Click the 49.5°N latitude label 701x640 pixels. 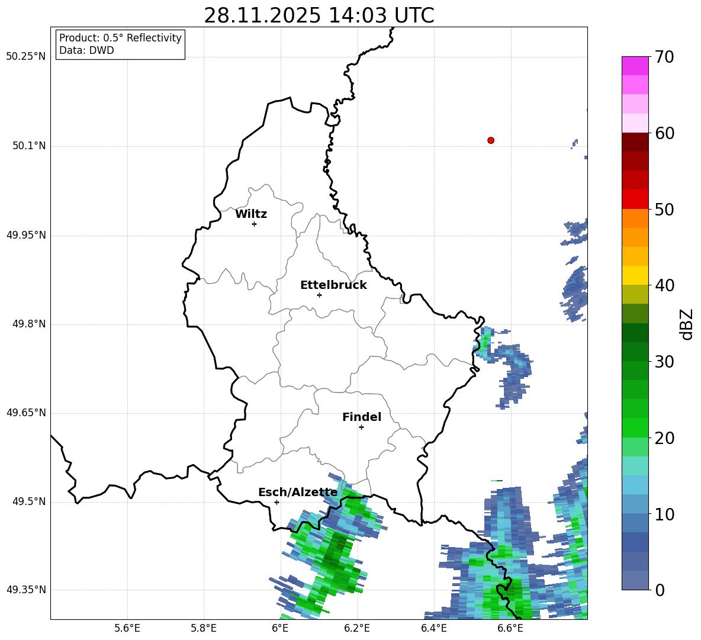29,501
